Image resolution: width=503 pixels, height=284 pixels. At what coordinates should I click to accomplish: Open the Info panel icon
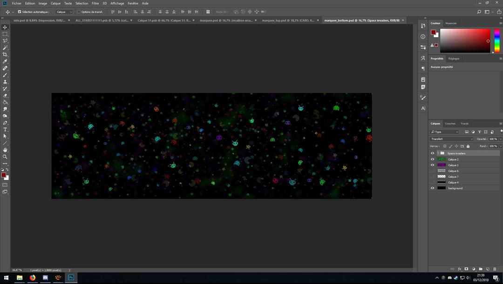click(x=423, y=37)
